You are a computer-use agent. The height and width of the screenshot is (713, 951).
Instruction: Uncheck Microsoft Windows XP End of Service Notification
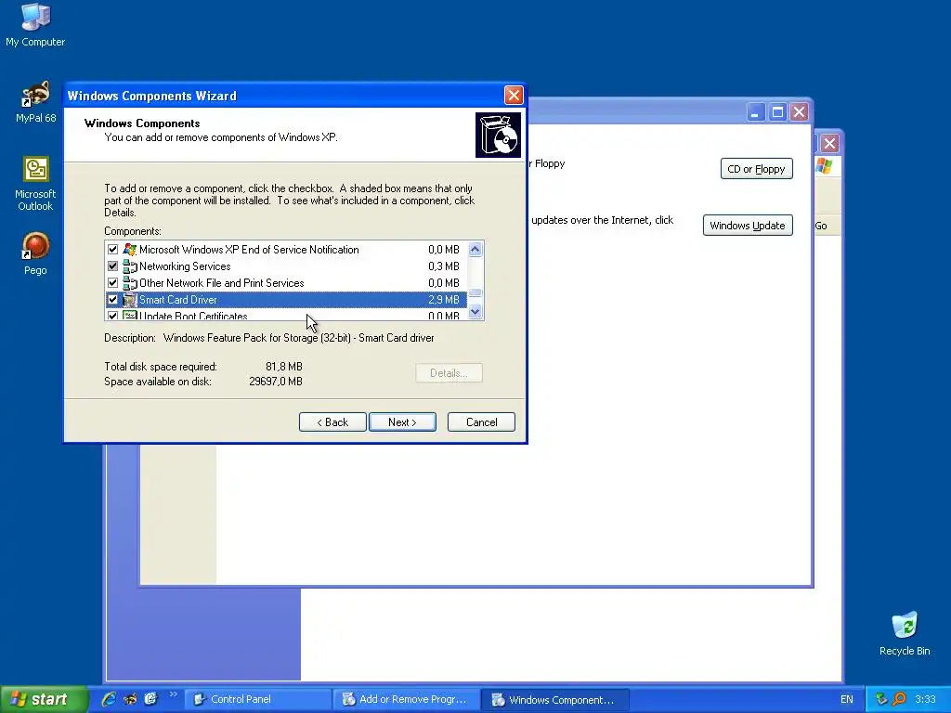tap(112, 249)
